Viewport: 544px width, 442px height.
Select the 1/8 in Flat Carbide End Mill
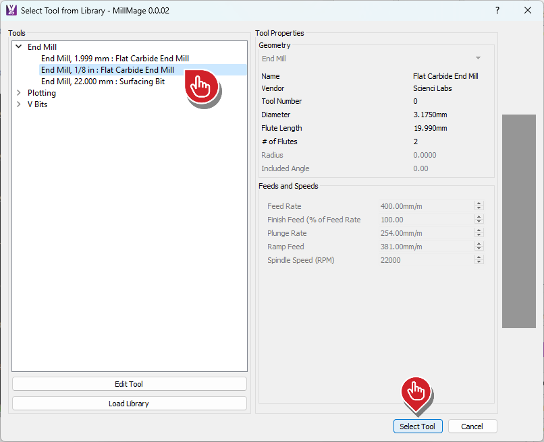point(107,70)
